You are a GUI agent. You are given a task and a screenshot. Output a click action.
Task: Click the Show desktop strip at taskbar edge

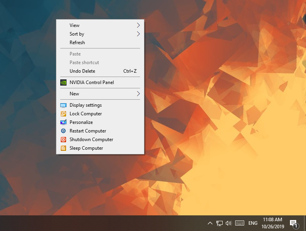coord(305,223)
